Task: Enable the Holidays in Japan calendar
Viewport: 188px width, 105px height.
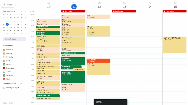Action: click(4, 88)
